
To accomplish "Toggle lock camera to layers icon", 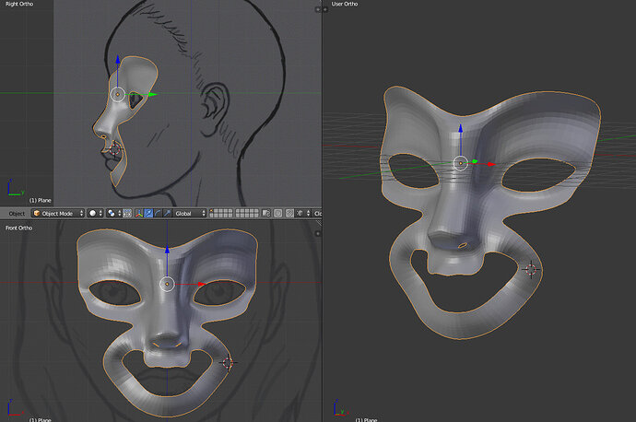I will click(266, 213).
